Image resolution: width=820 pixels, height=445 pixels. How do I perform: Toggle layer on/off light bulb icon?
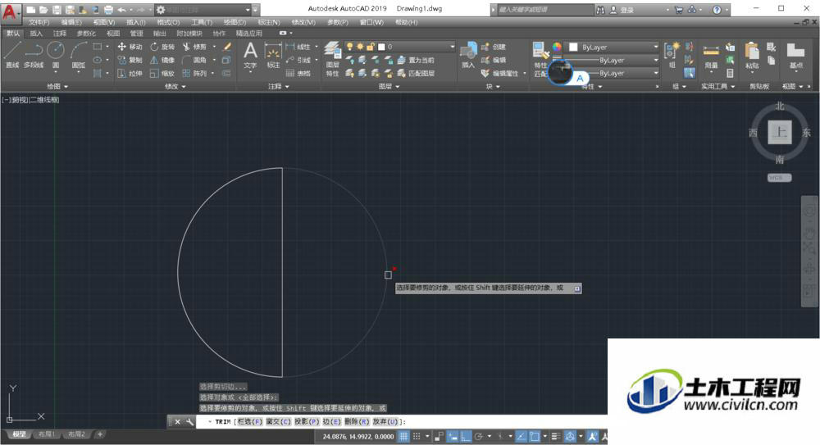(350, 47)
